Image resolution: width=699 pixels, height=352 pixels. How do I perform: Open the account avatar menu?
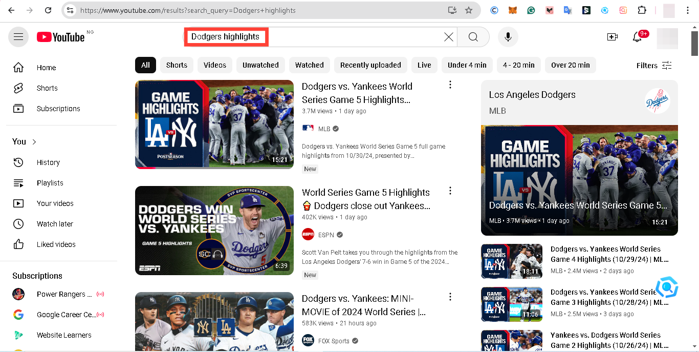tap(667, 38)
